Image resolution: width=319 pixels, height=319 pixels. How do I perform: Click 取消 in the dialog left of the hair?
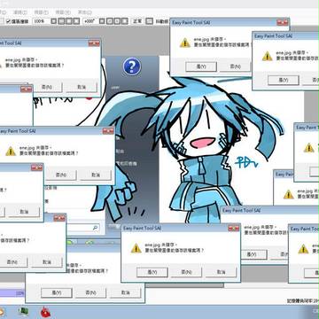pos(96,175)
